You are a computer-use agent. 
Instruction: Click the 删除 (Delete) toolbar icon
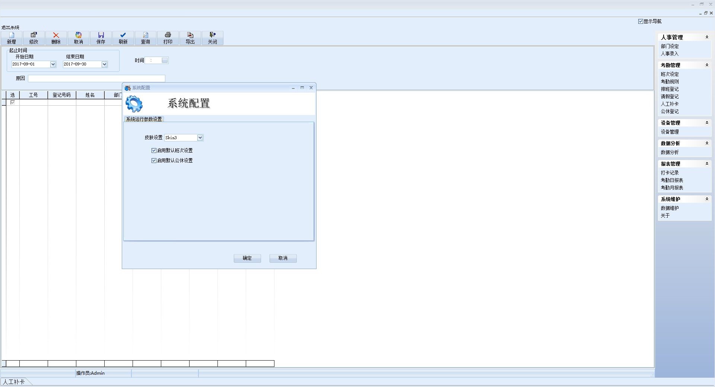click(56, 38)
